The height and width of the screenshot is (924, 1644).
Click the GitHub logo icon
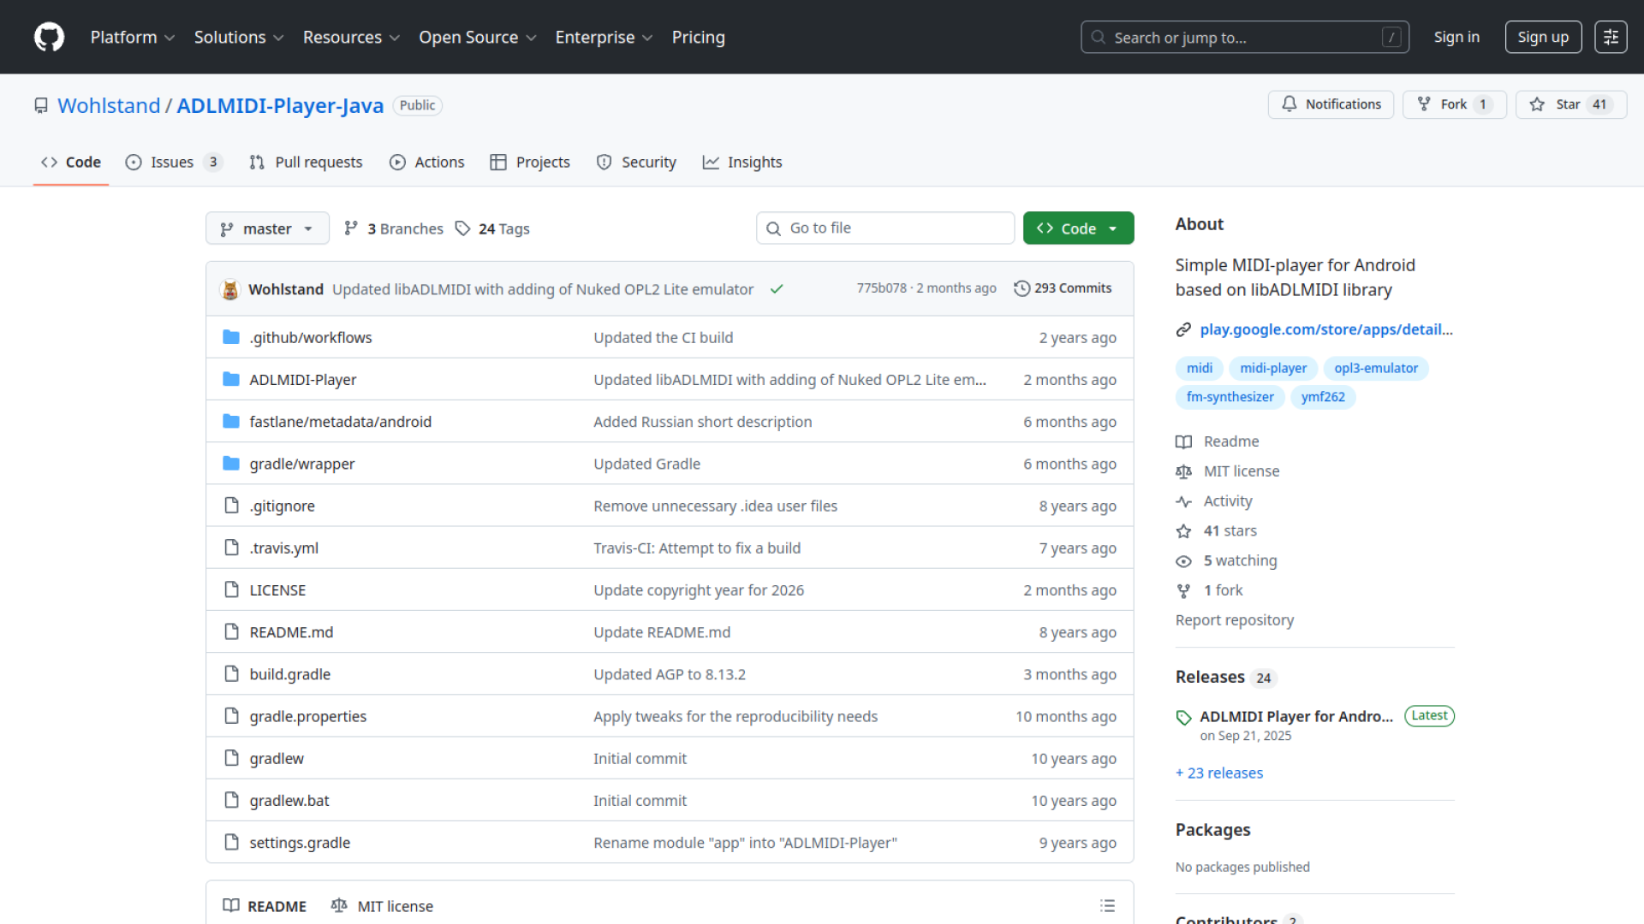(x=49, y=37)
